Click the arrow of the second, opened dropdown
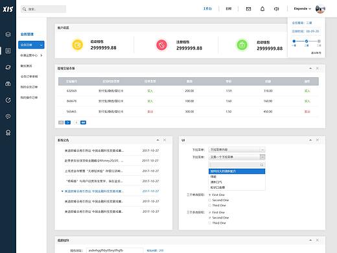Image resolution: width=337 pixels, height=253 pixels. click(262, 157)
